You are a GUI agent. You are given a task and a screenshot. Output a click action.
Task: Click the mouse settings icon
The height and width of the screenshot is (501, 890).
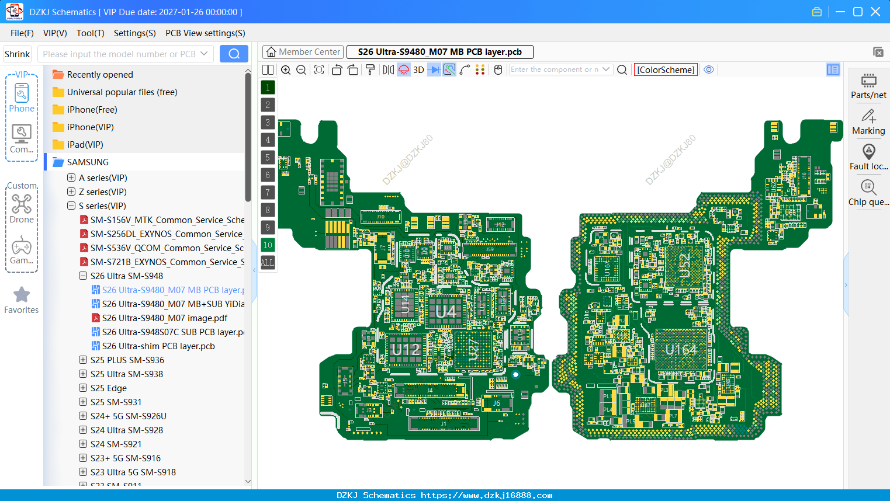[x=498, y=69]
